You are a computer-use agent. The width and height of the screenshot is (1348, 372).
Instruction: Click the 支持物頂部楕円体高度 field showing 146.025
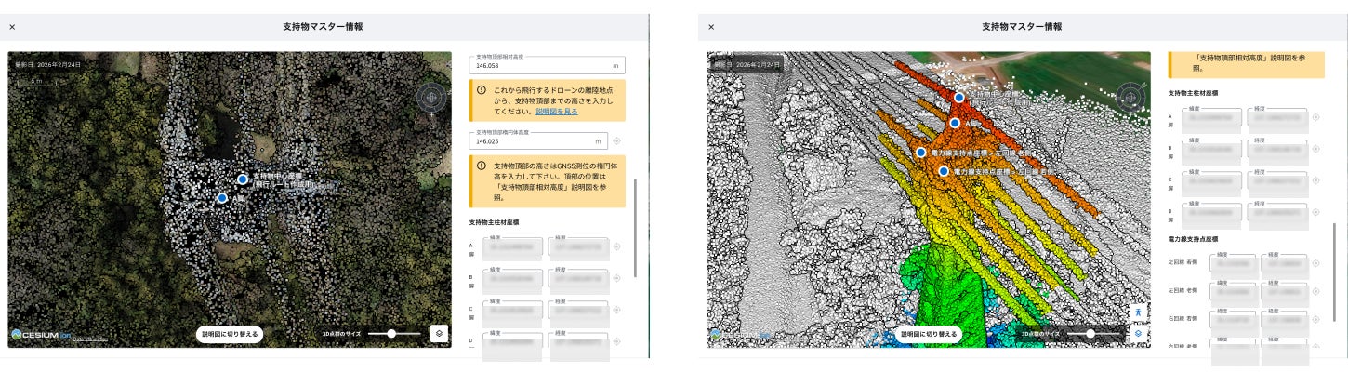(539, 141)
